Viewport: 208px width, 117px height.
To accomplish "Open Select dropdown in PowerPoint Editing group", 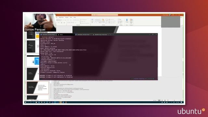I will point(120,23).
